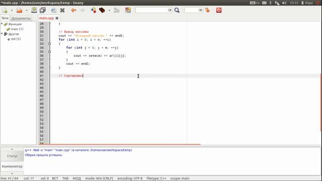Select main [7] in symbol tree

click(x=17, y=29)
